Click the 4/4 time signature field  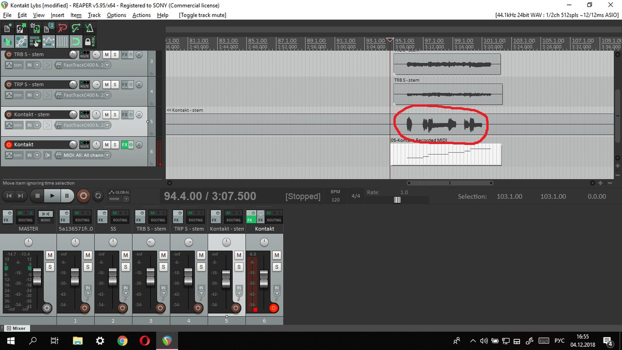[x=356, y=196]
